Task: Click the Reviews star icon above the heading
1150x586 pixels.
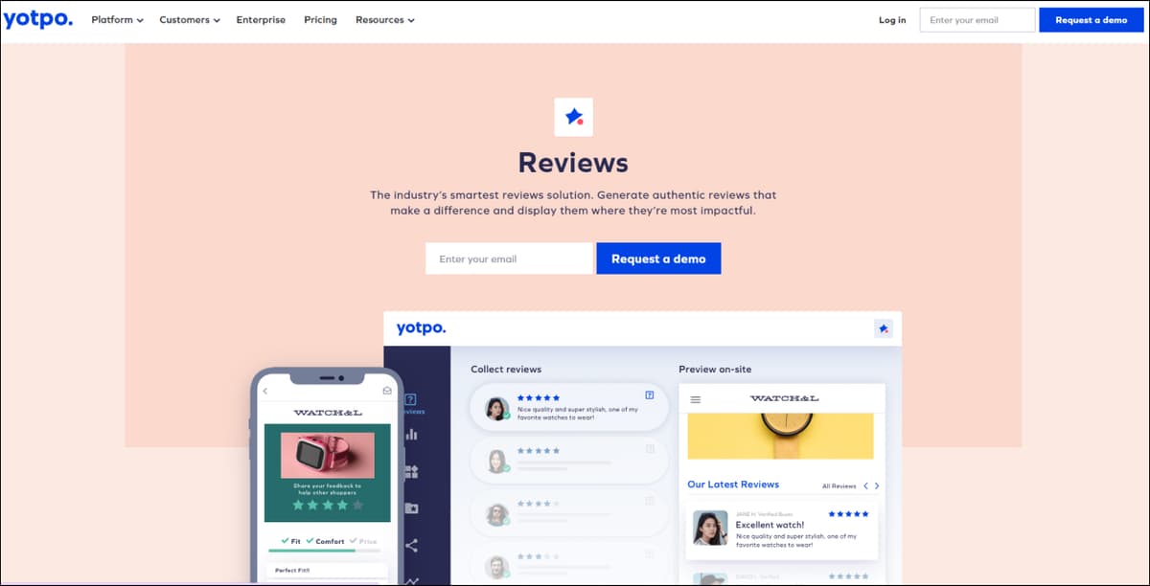Action: pos(574,117)
